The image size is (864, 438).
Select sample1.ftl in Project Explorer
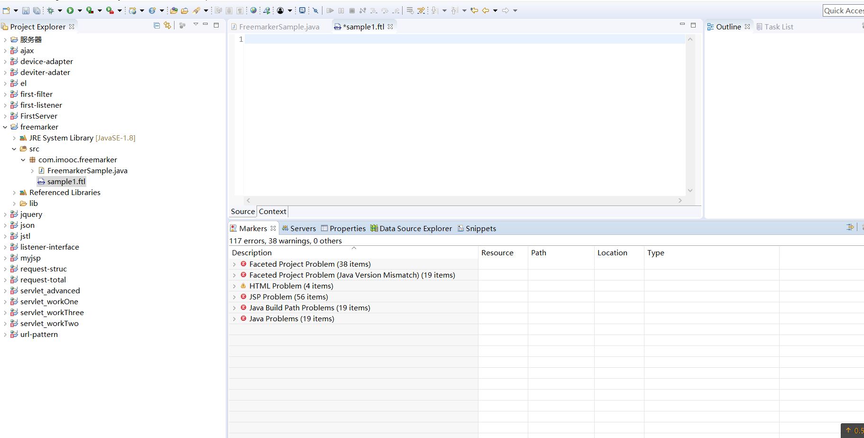(62, 182)
